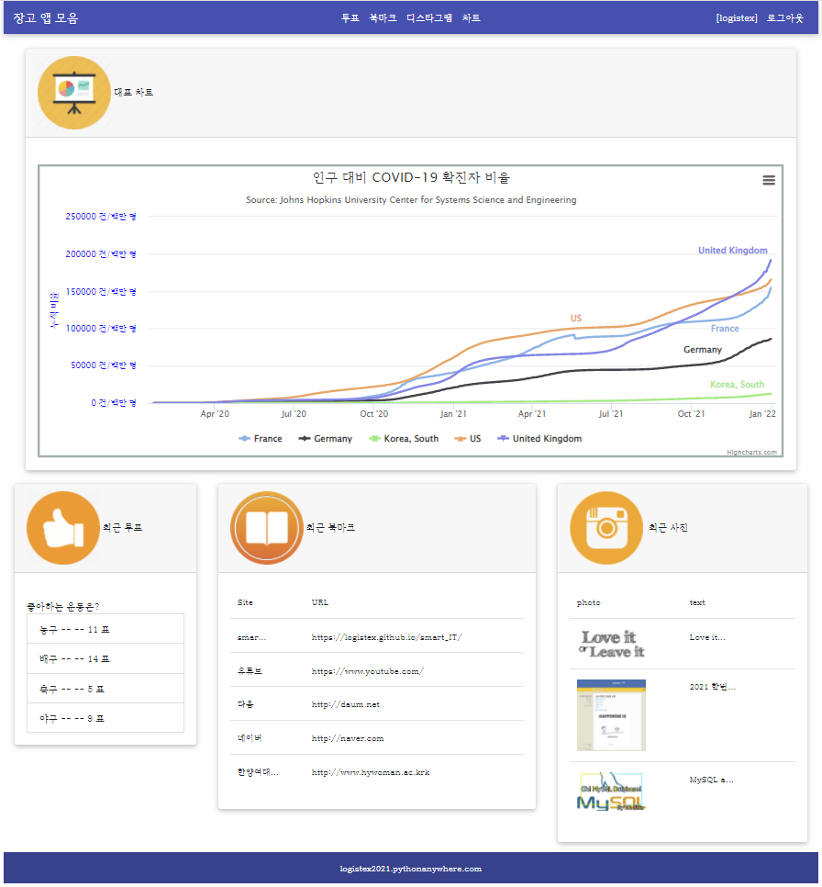Navigate to 디스타그램 in the menu bar
Image resolution: width=822 pixels, height=887 pixels.
coord(428,17)
